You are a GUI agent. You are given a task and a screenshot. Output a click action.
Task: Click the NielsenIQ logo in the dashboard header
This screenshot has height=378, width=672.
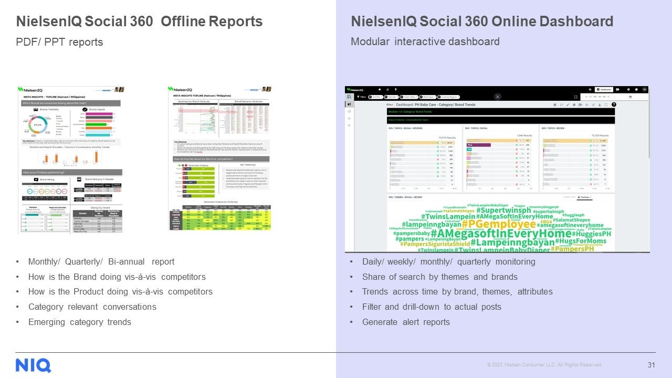355,90
